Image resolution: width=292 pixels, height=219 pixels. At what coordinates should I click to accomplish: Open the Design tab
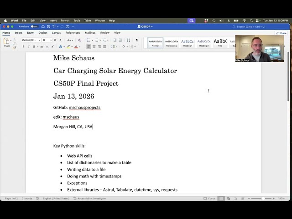[x=43, y=33]
